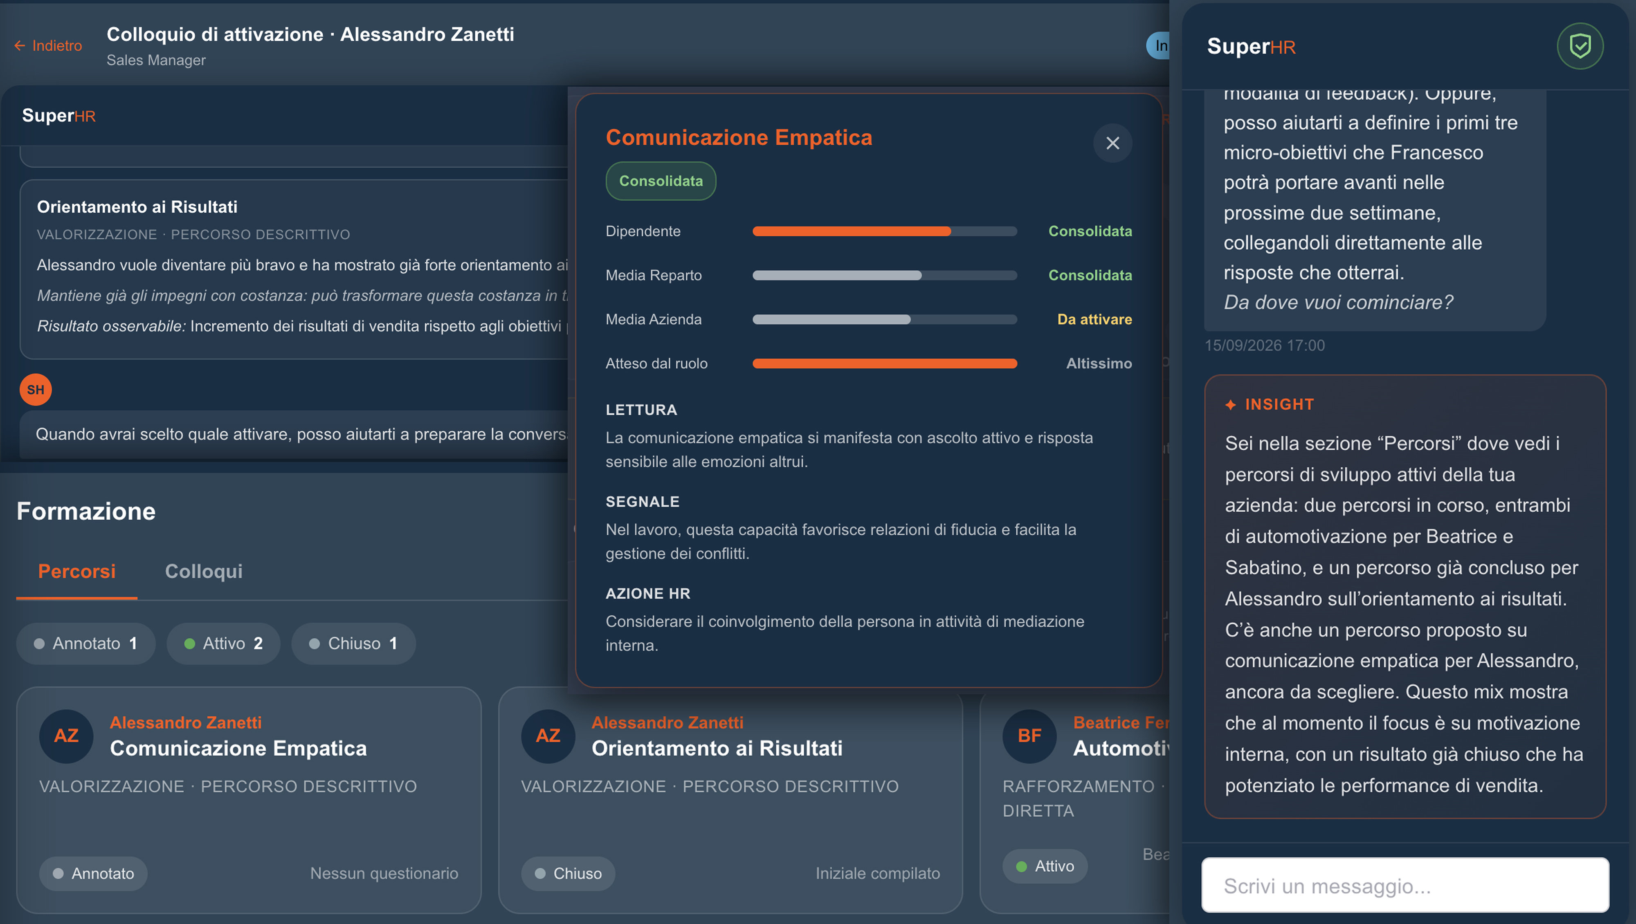Click the Da dove vuoi cominciare? text
Viewport: 1636px width, 924px height.
pos(1338,302)
